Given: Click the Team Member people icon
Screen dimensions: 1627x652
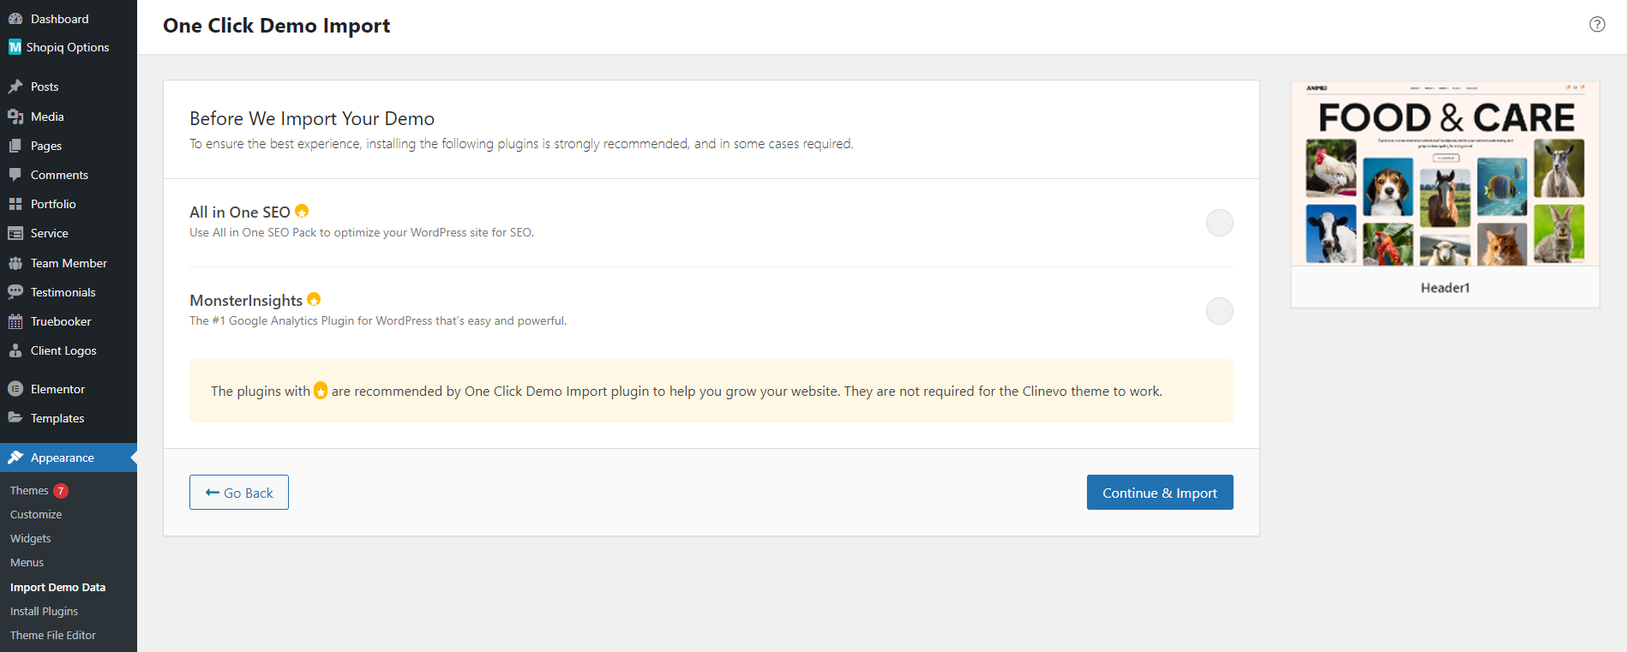Looking at the screenshot, I should click(15, 263).
